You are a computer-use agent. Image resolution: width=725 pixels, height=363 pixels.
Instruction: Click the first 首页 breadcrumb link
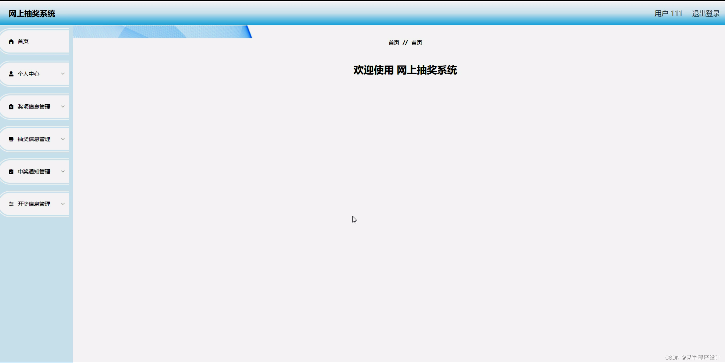[x=394, y=42]
